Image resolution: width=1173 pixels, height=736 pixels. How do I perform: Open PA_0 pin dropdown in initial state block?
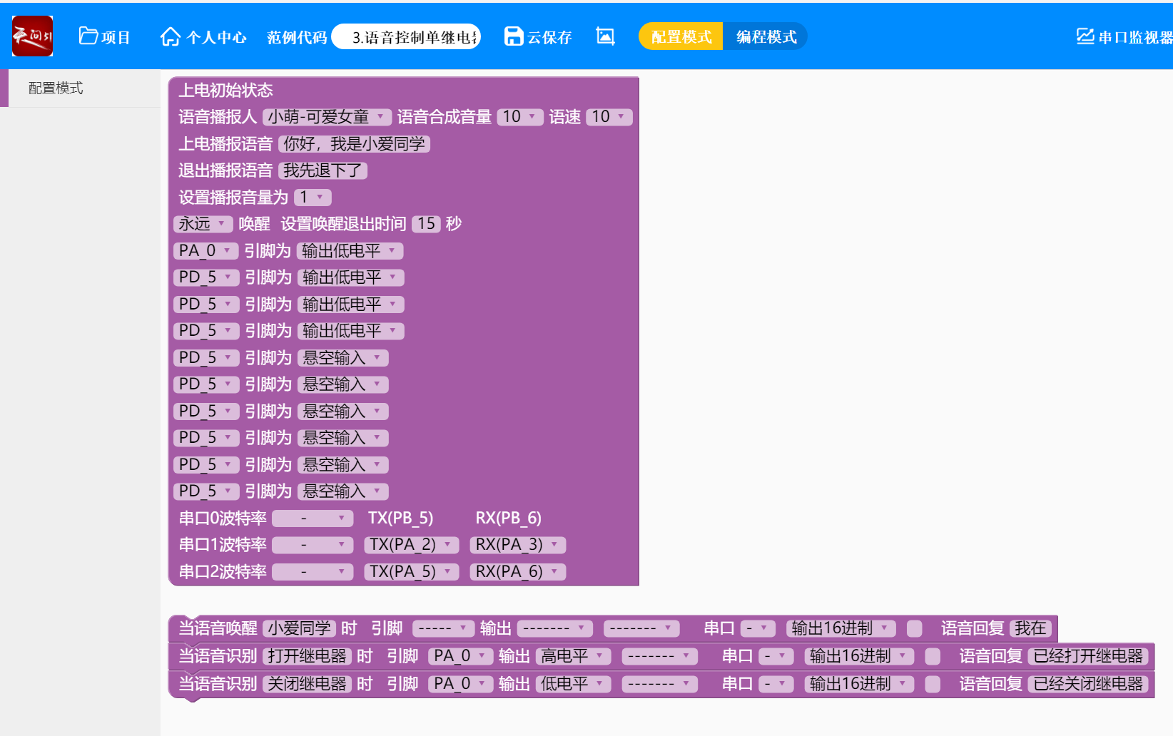tap(205, 251)
